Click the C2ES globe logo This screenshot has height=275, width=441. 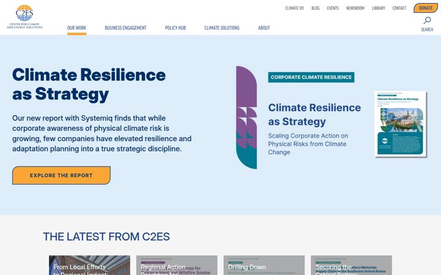(24, 16)
